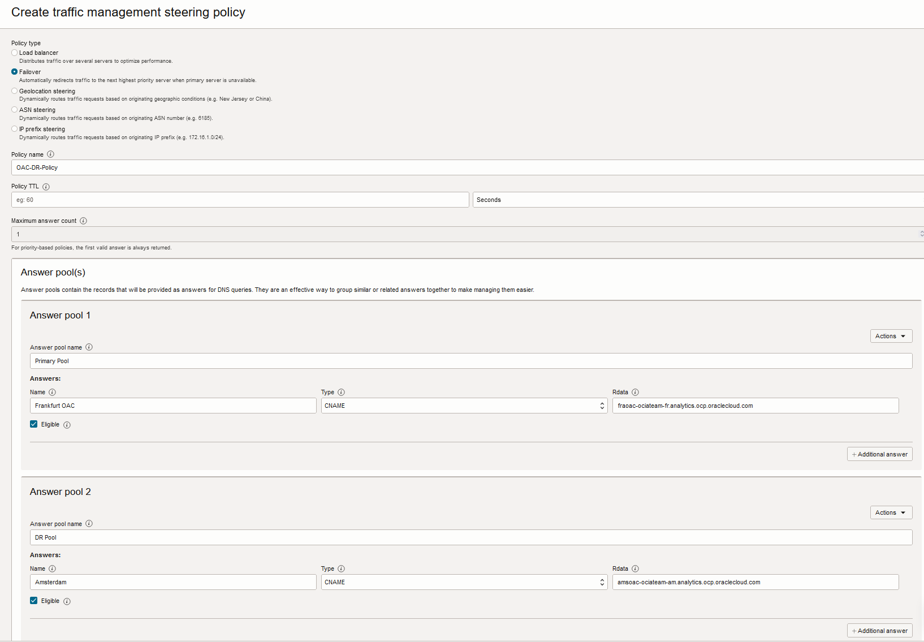Select Load balancer policy type
924x642 pixels.
pyautogui.click(x=15, y=53)
